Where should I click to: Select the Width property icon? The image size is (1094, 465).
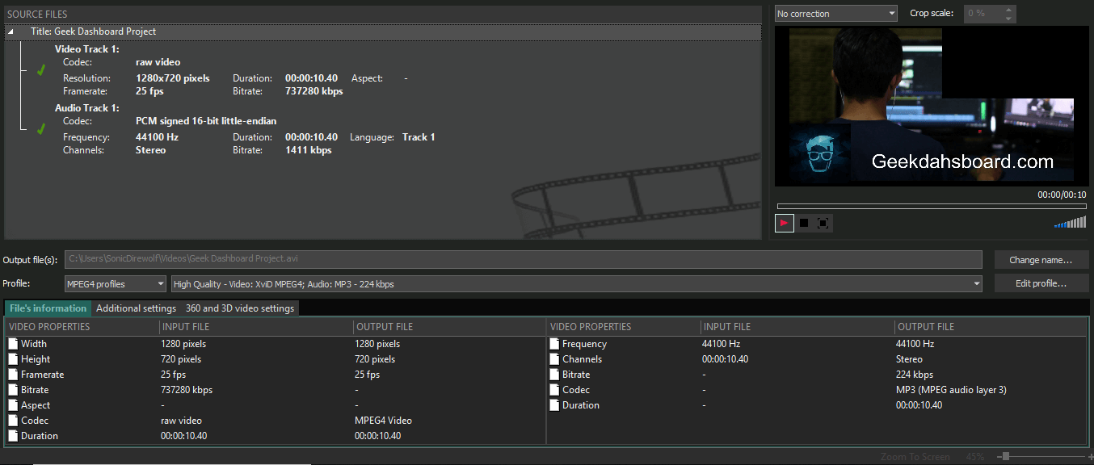tap(12, 343)
